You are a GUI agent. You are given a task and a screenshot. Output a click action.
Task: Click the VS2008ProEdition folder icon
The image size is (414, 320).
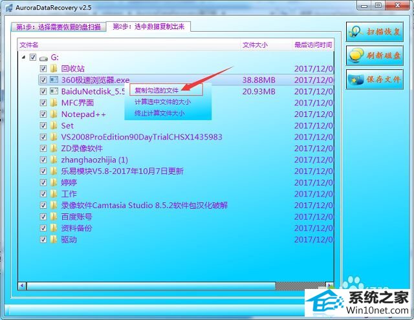pyautogui.click(x=54, y=136)
